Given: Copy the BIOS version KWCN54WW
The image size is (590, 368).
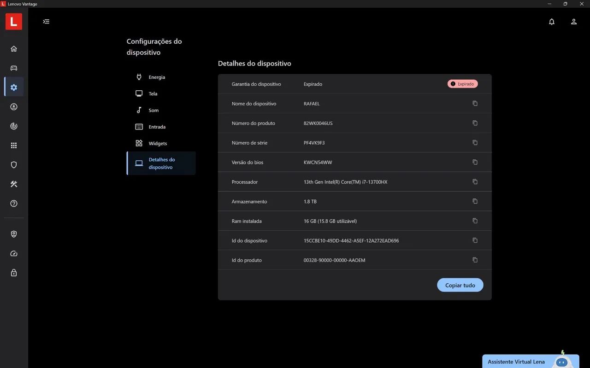Looking at the screenshot, I should coord(475,162).
